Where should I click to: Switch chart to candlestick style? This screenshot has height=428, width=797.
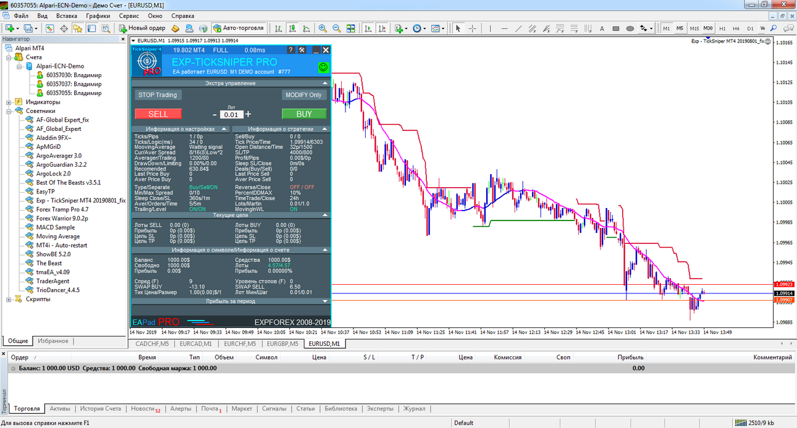pos(292,28)
